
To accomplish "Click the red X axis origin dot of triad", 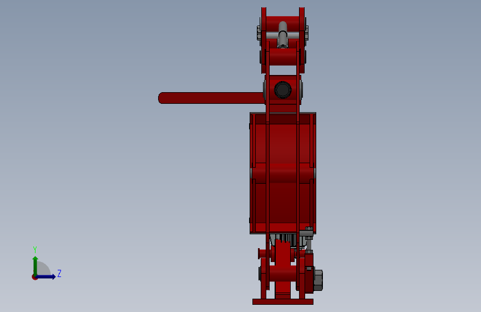I will (x=34, y=277).
